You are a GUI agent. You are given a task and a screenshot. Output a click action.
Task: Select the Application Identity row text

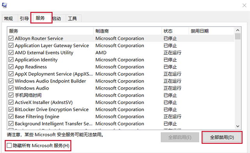click(36, 60)
